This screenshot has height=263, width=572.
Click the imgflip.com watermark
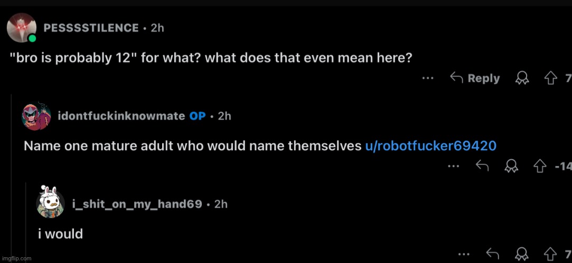click(16, 258)
